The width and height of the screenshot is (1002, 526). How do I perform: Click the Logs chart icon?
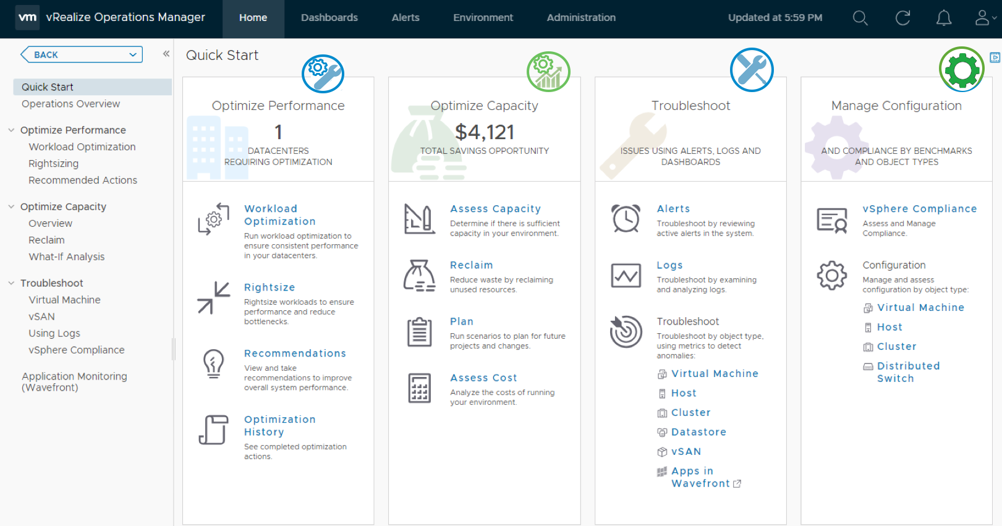626,275
